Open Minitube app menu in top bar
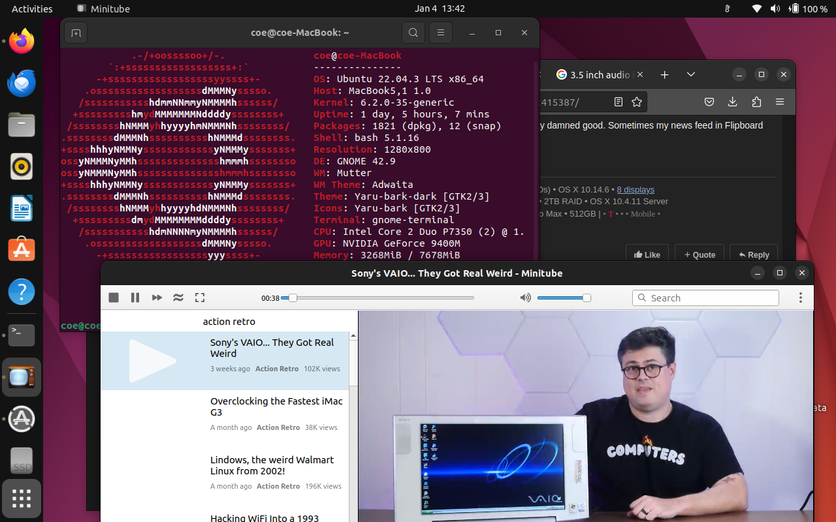The image size is (836, 522). [103, 8]
